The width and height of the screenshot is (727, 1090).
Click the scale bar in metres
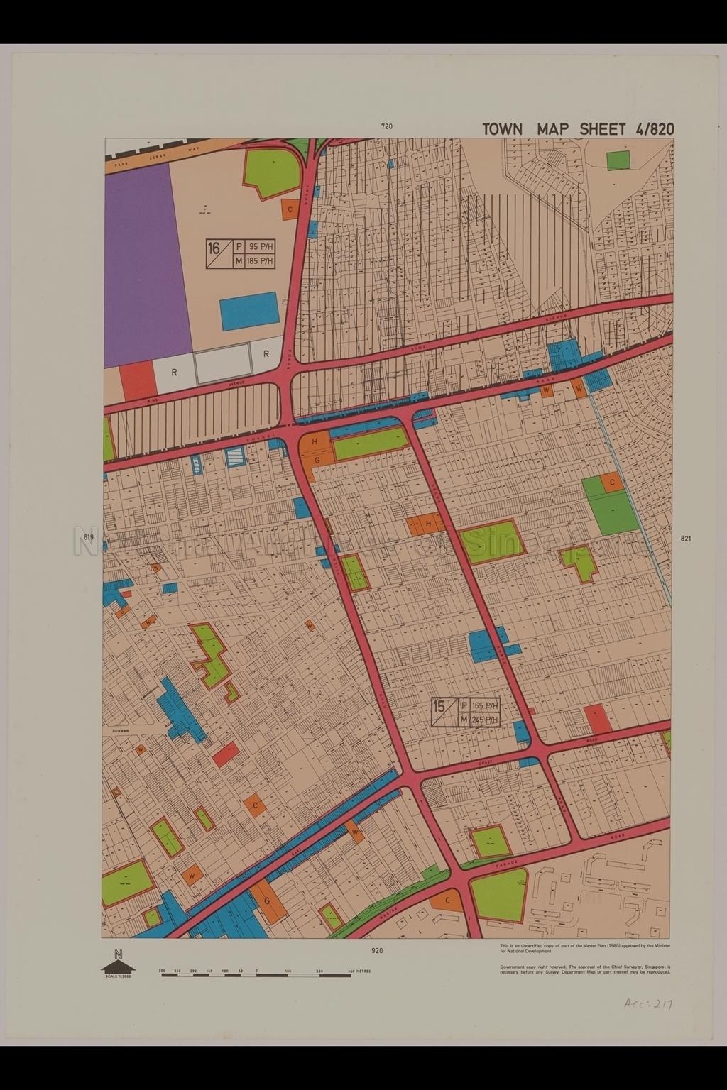pyautogui.click(x=256, y=974)
